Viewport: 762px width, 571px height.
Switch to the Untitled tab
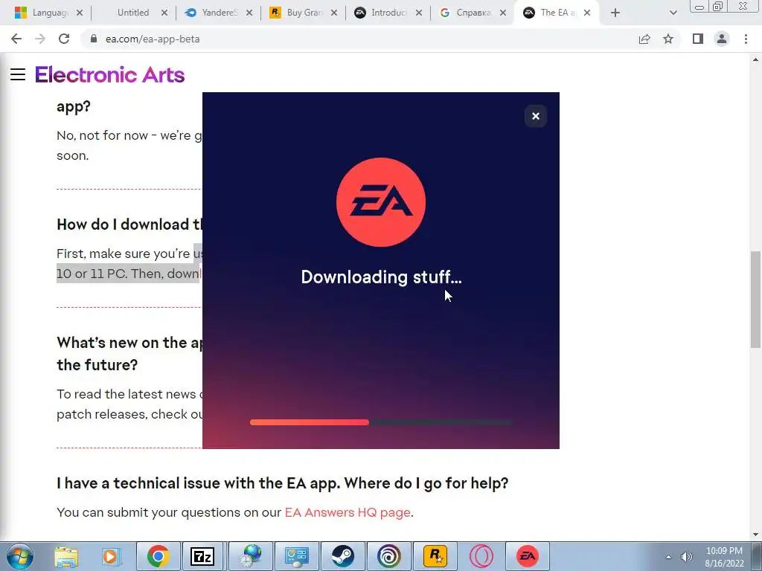(133, 13)
